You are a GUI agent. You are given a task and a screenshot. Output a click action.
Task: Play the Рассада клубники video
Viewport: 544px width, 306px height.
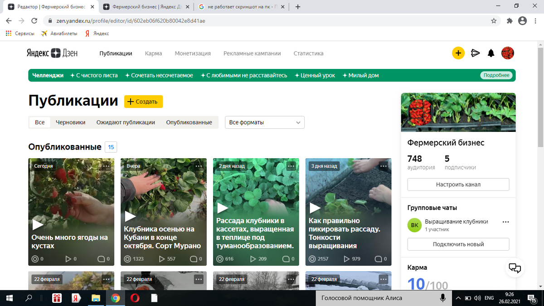(223, 208)
